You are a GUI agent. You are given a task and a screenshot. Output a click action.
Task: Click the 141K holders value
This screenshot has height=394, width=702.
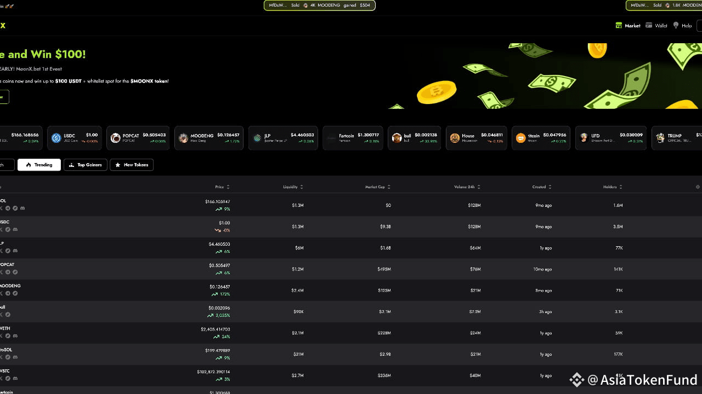click(x=618, y=269)
